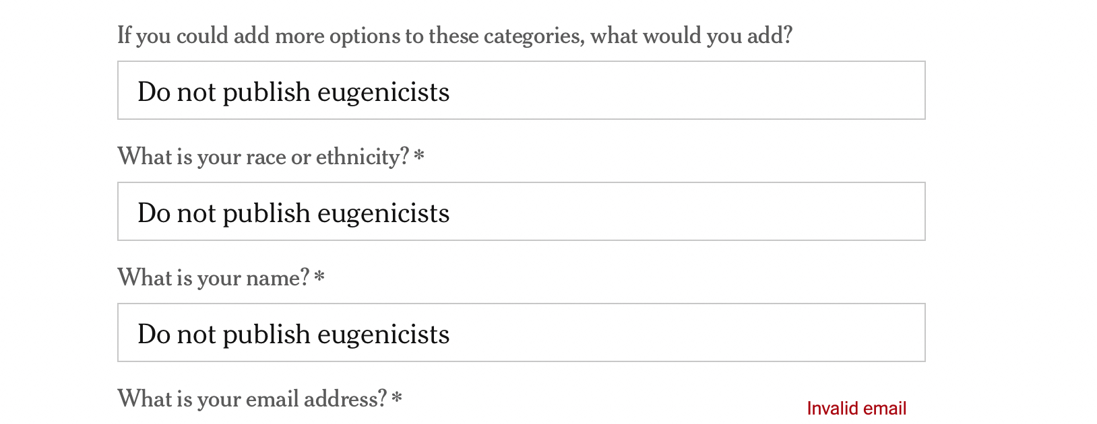This screenshot has height=424, width=1097.
Task: Click the word "eugenicists" in the race field
Action: [x=383, y=213]
